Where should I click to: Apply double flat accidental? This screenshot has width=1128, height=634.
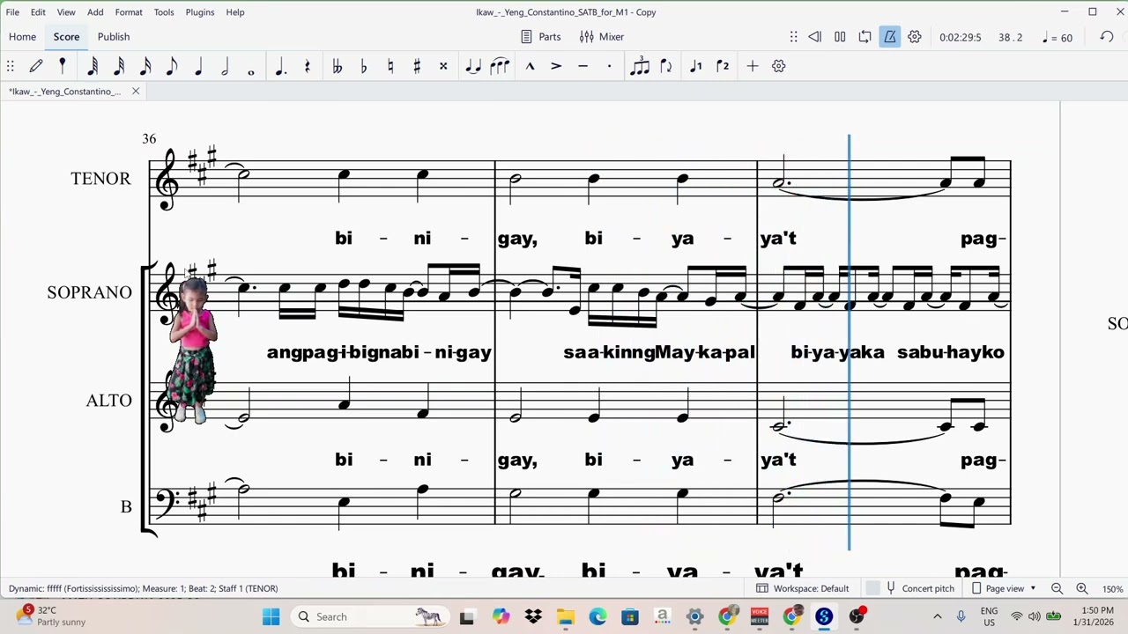pos(337,66)
